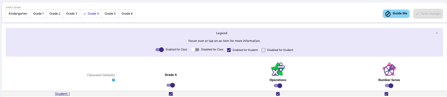Viewport: 447px width, 97px height.
Task: Open the Student 1 link
Action: point(62,94)
